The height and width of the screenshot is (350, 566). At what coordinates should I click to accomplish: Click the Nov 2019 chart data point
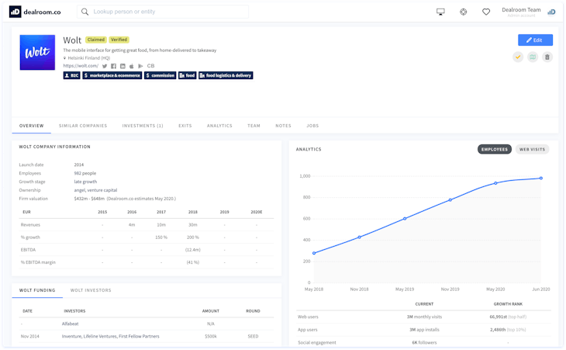(x=450, y=199)
